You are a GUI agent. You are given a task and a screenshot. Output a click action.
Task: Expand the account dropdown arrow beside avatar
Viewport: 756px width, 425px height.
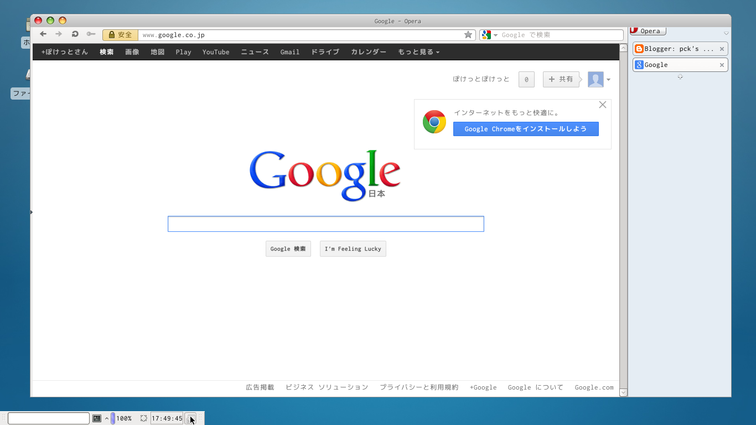[x=608, y=80]
